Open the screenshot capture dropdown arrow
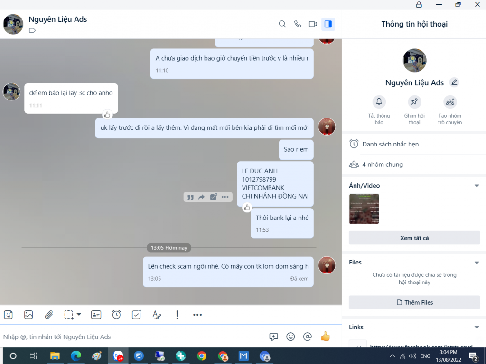 [79, 314]
